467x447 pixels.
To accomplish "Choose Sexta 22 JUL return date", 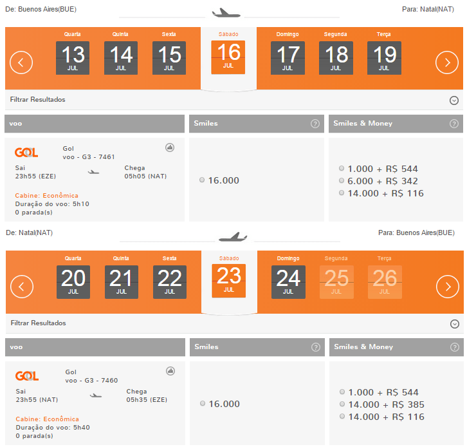I will (x=170, y=282).
